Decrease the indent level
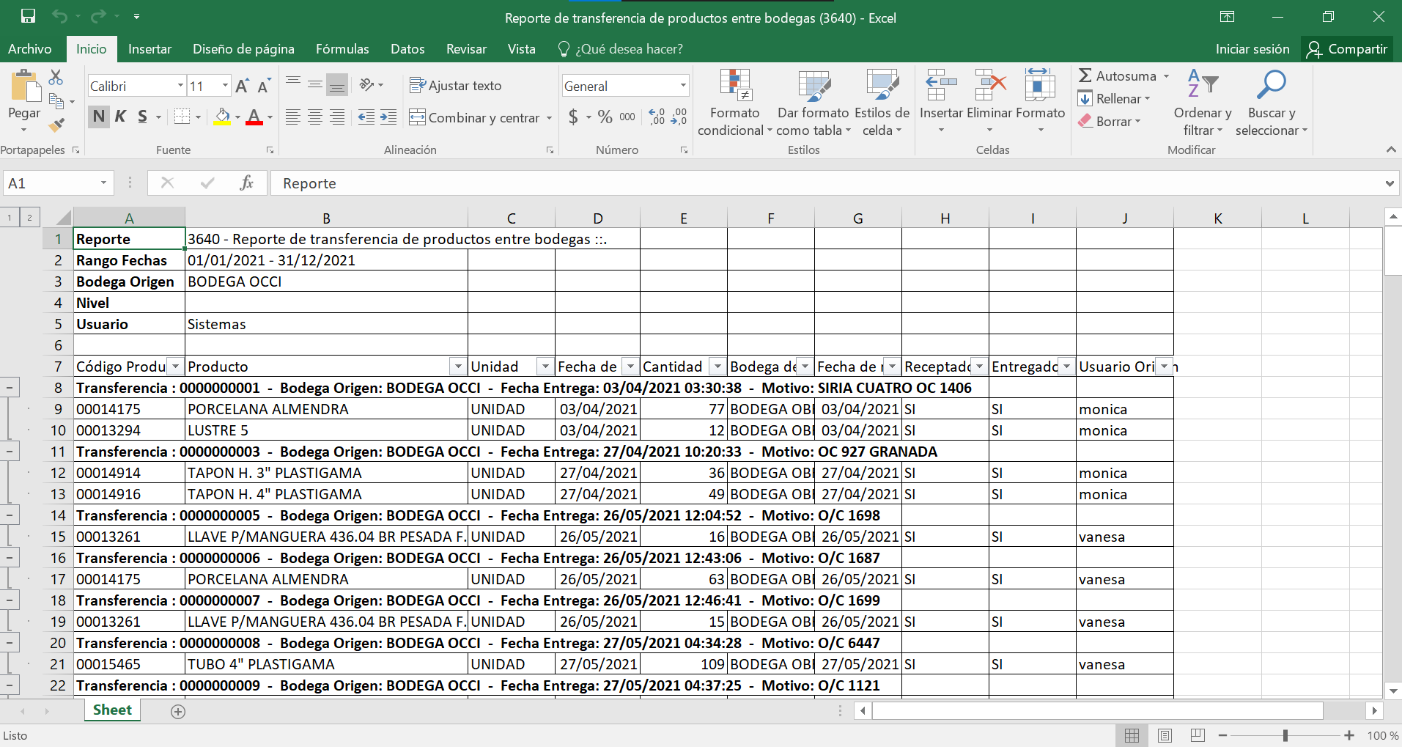This screenshot has width=1402, height=747. (x=366, y=117)
